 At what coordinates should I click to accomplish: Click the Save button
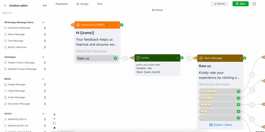(240, 4)
